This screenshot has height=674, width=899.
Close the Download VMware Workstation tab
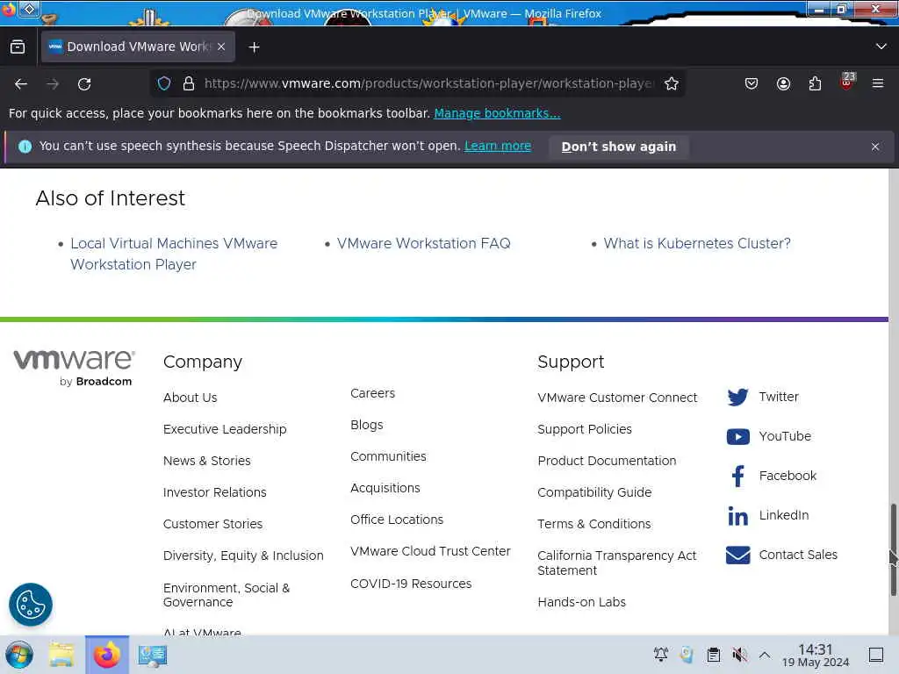pyautogui.click(x=221, y=47)
